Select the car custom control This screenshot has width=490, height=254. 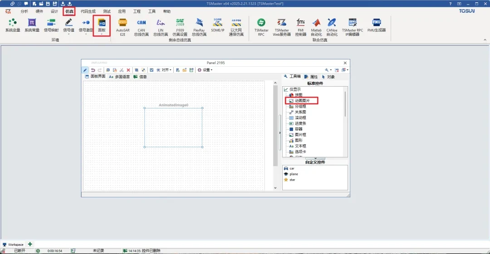click(292, 168)
